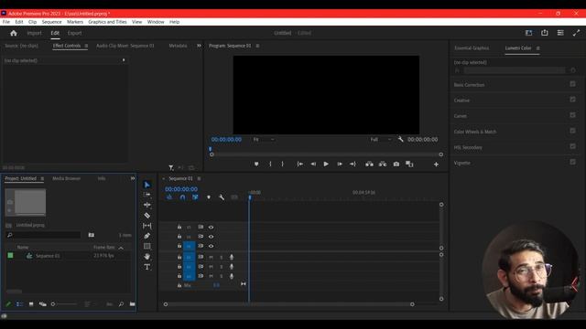Screen dimensions: 586x329
Task: Solo audio track A1
Action: point(222,257)
